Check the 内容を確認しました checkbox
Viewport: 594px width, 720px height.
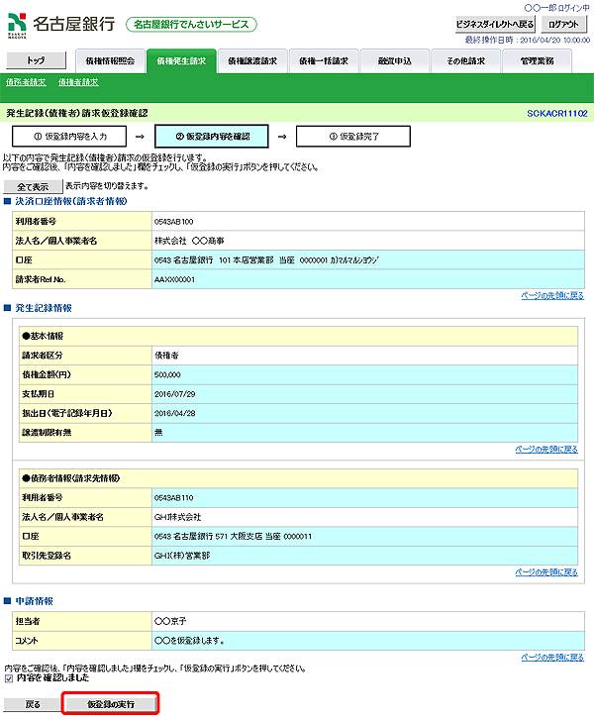9,678
